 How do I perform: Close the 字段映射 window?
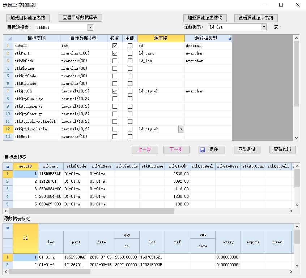[x=298, y=5]
